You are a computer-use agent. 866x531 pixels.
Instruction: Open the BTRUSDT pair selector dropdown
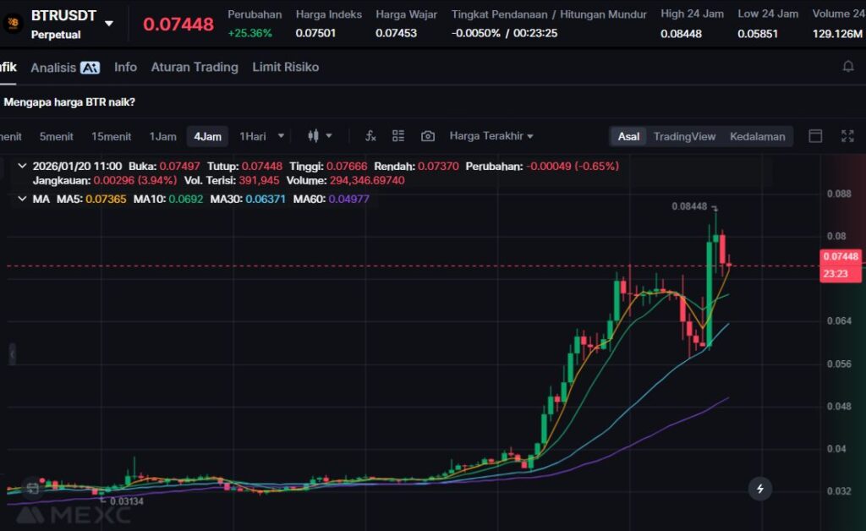point(109,23)
